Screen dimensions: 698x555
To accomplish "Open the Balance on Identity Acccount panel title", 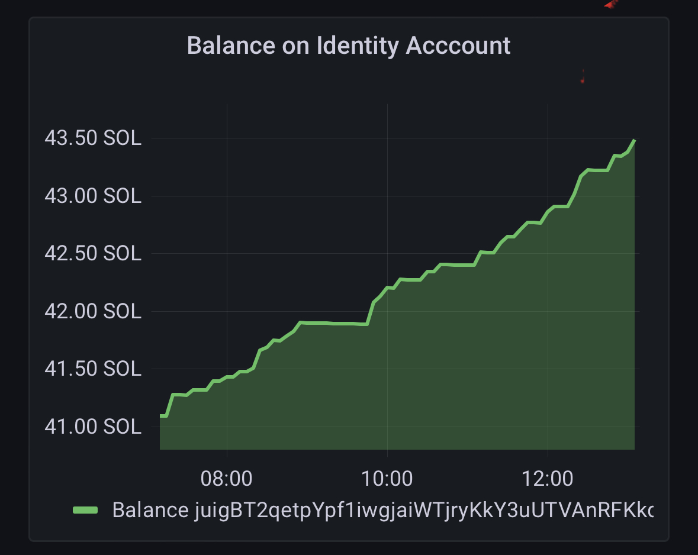I will (x=349, y=46).
